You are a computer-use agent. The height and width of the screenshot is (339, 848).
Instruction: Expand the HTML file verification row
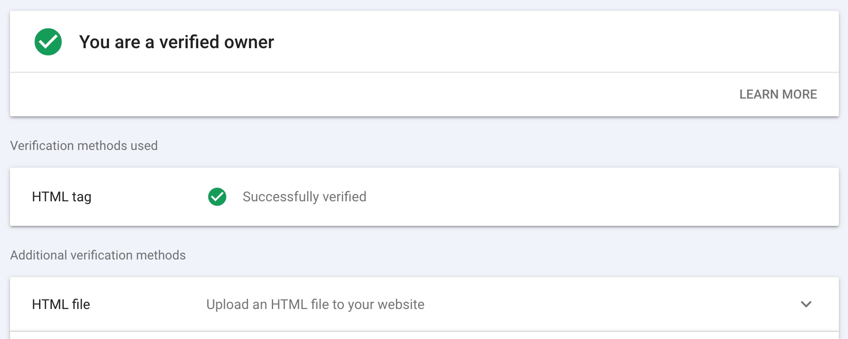click(424, 304)
